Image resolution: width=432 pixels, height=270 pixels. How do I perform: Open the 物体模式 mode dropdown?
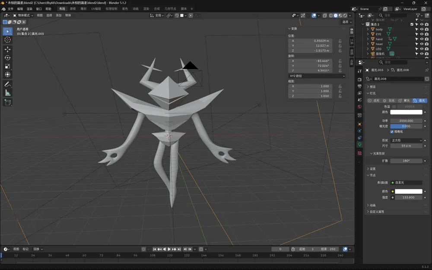23,16
